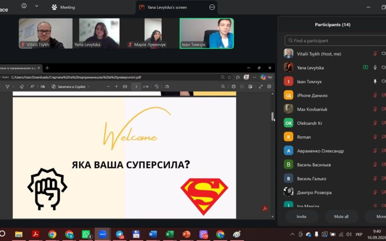This screenshot has width=386, height=241.
Task: Close the Стартапи PDF browser tab
Action: click(39, 68)
